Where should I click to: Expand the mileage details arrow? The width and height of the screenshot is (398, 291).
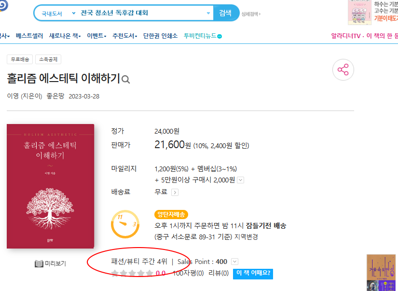(240, 180)
